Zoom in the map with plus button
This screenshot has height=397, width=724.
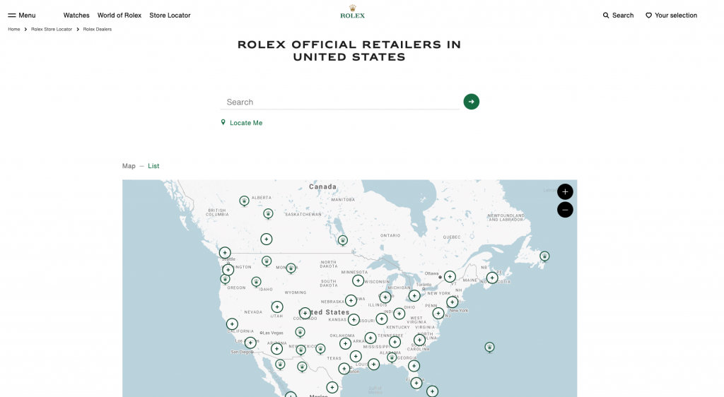[x=565, y=192]
